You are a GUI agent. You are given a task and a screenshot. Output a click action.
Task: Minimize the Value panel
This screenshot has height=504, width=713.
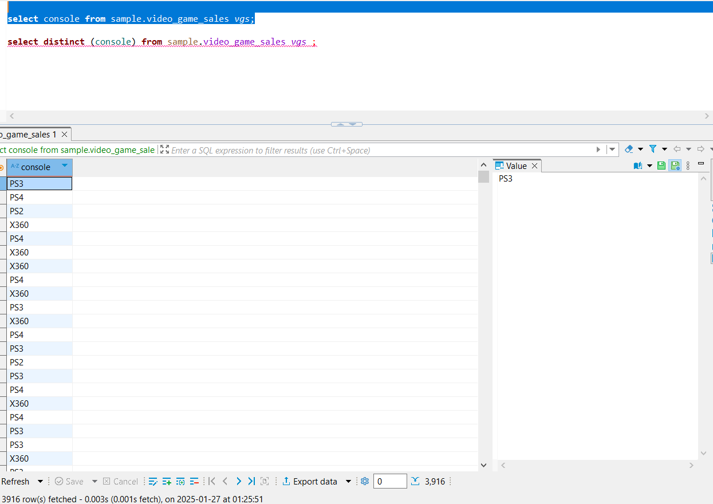point(701,164)
